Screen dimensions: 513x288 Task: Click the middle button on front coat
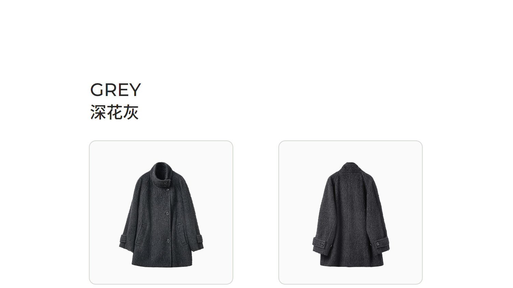coord(168,214)
